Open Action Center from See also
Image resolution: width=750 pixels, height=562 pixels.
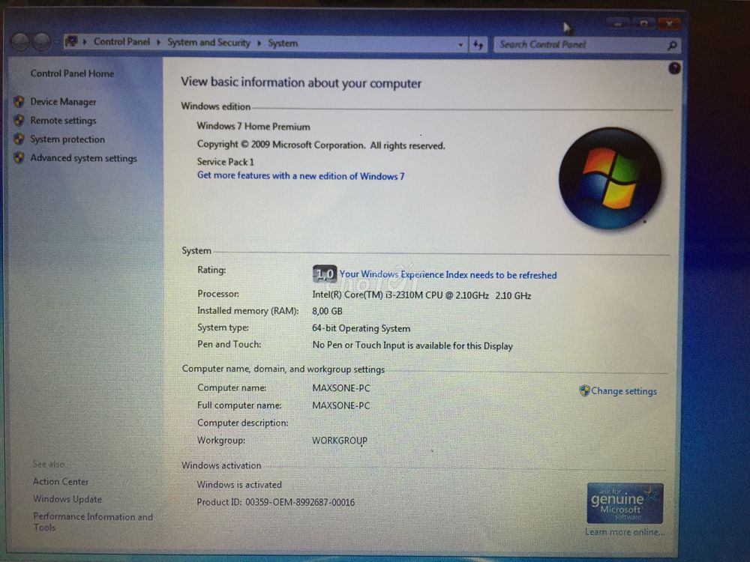tap(61, 482)
